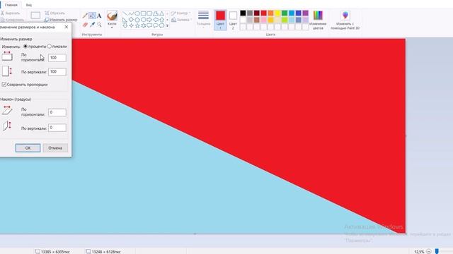The width and height of the screenshot is (453, 254).
Task: Confirm dialog with OK button
Action: pos(28,147)
